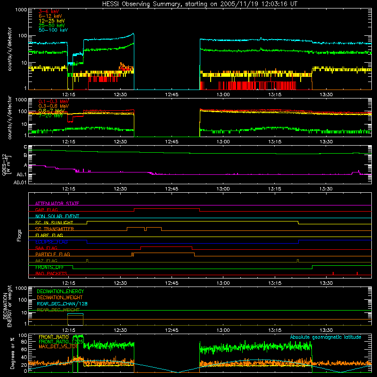The height and width of the screenshot is (377, 377).
Task: Click the 13:30 tick label under the MeV panel
Action: tap(326, 142)
